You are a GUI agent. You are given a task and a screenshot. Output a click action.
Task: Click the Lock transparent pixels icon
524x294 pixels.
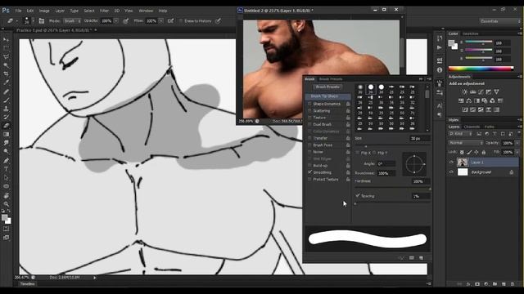(x=462, y=152)
